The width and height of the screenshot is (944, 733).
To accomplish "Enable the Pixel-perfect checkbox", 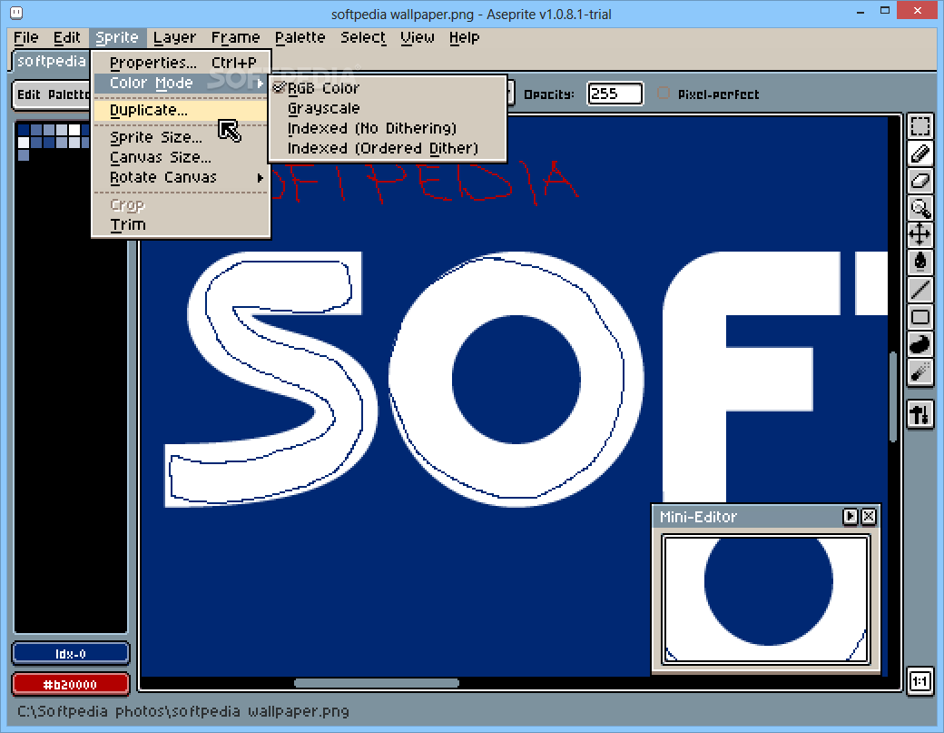I will click(x=663, y=94).
